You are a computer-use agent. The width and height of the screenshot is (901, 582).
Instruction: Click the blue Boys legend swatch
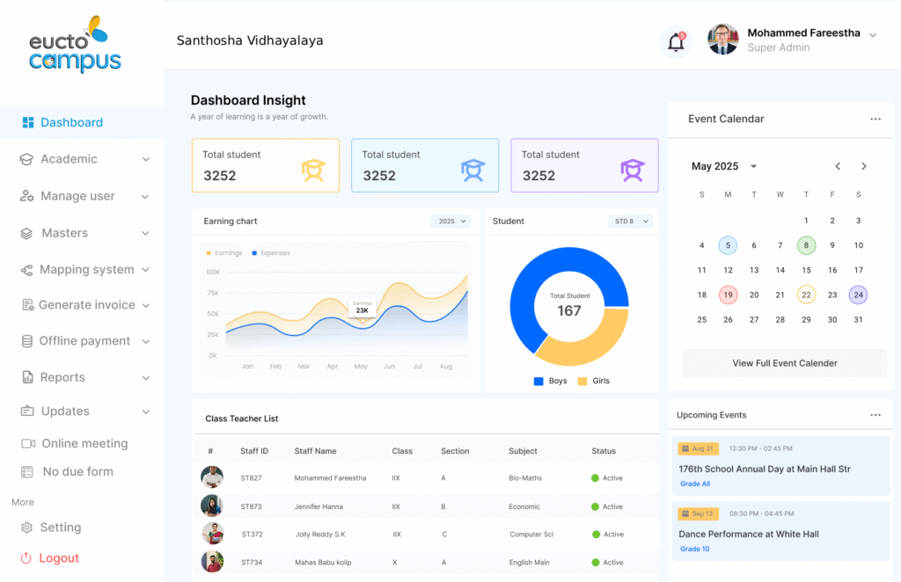point(538,381)
